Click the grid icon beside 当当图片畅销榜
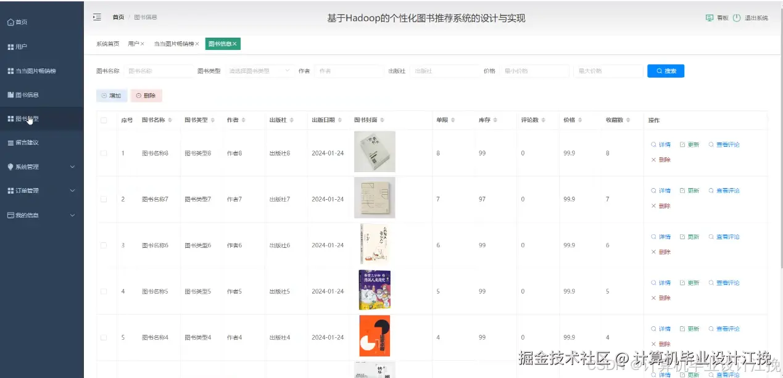783x378 pixels. click(10, 71)
